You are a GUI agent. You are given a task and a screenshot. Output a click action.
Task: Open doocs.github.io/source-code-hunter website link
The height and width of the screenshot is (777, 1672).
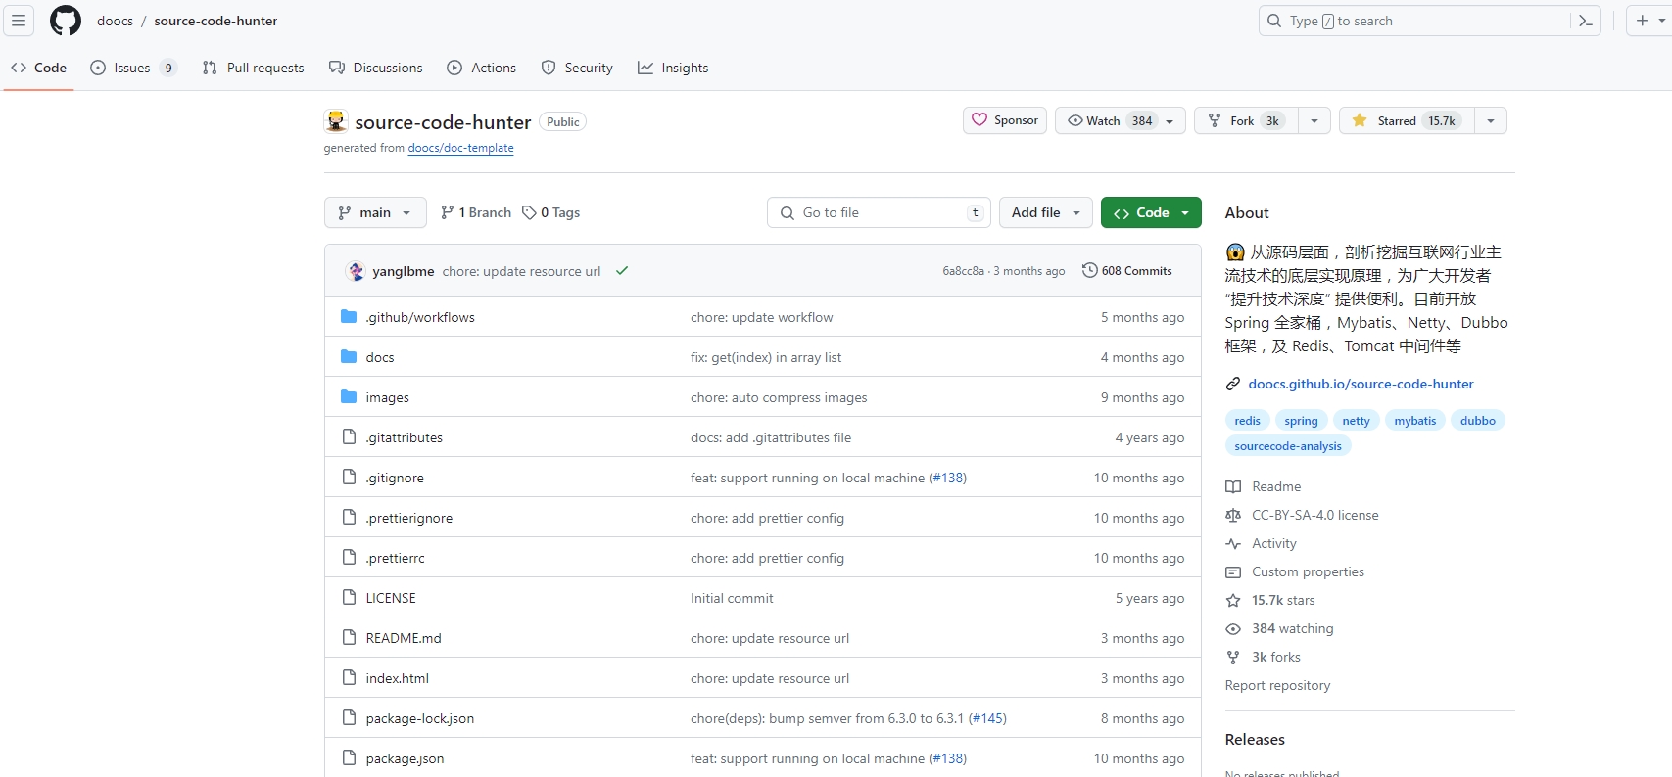1361,384
